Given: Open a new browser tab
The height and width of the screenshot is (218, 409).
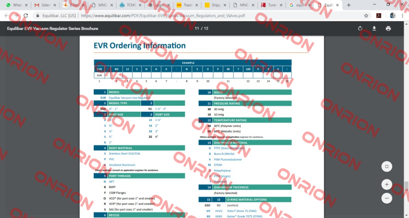Looking at the screenshot, I should tap(349, 5).
